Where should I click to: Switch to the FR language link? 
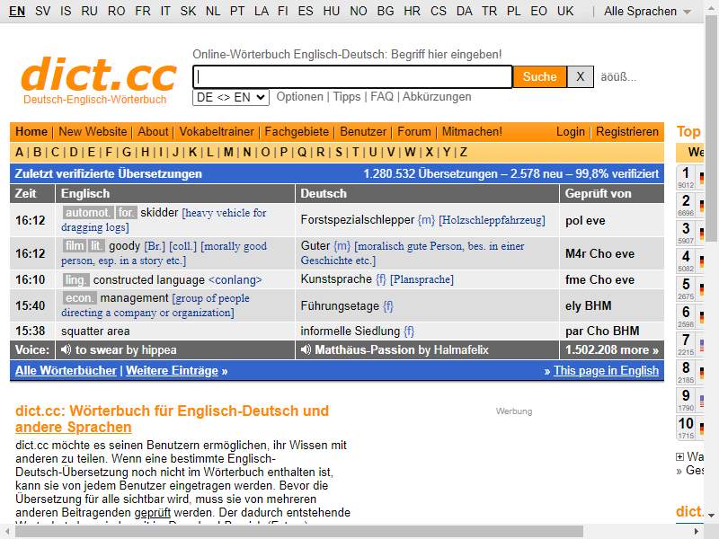[143, 11]
